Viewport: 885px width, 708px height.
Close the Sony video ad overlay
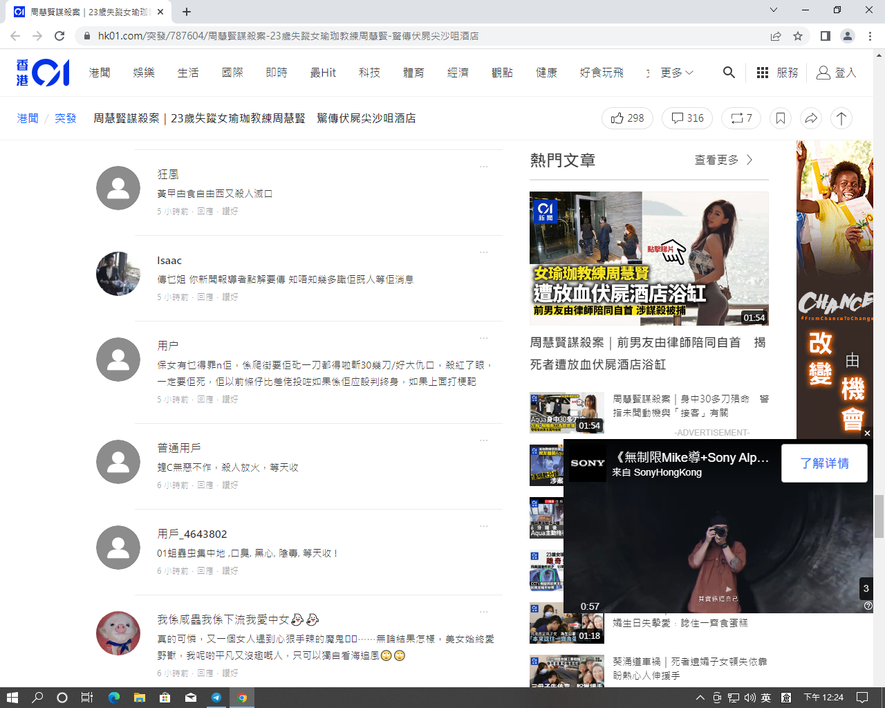(867, 433)
